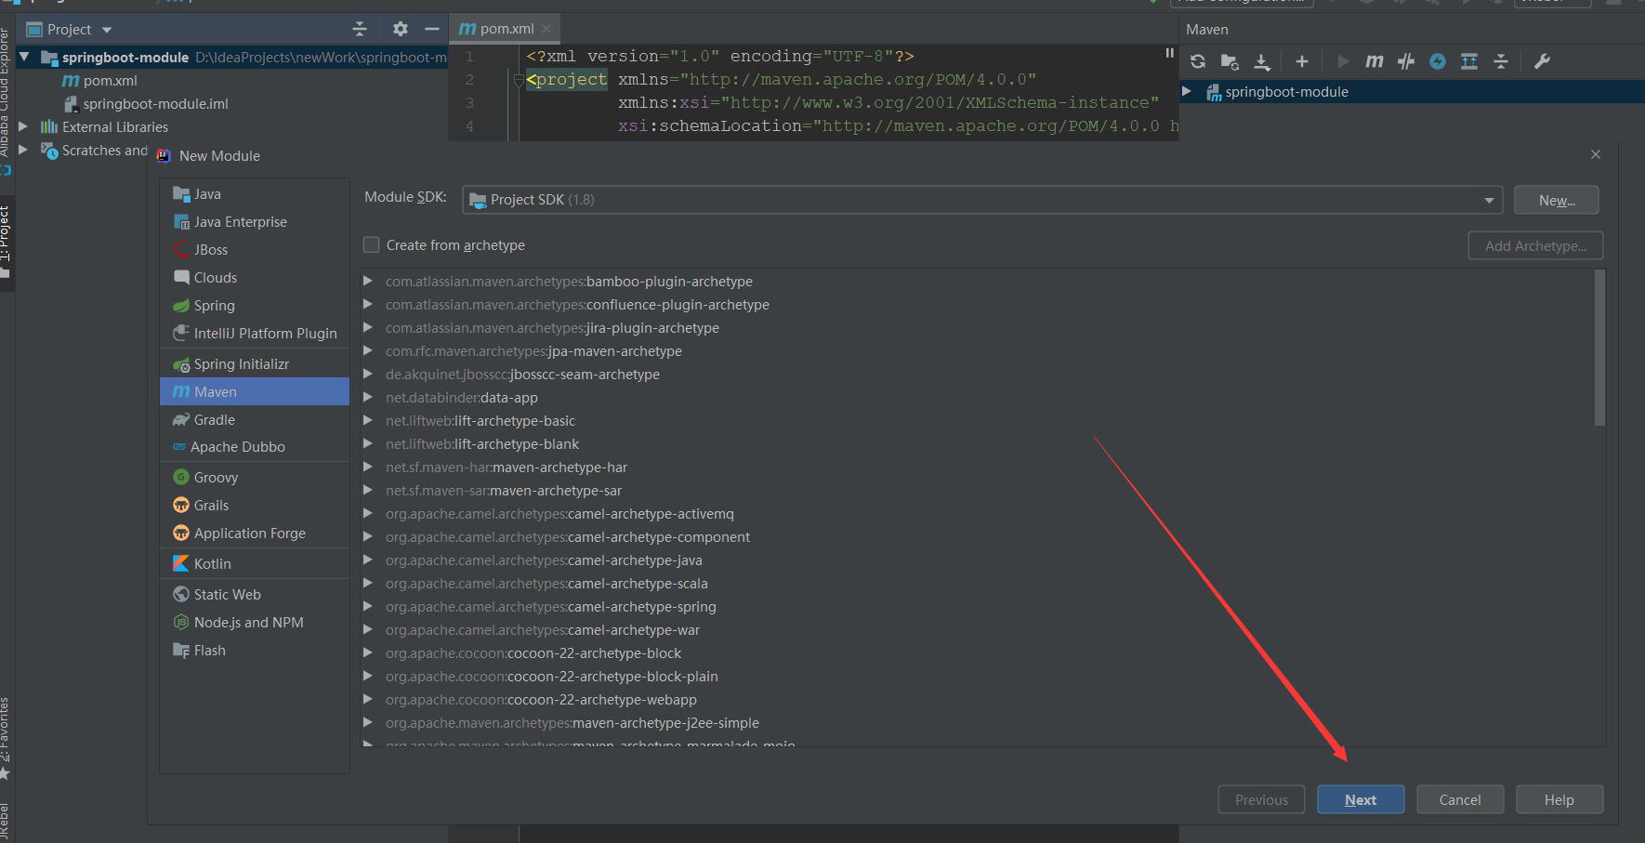Expand maven-archetype-j2ee-simple entry
The image size is (1645, 843).
tap(368, 722)
